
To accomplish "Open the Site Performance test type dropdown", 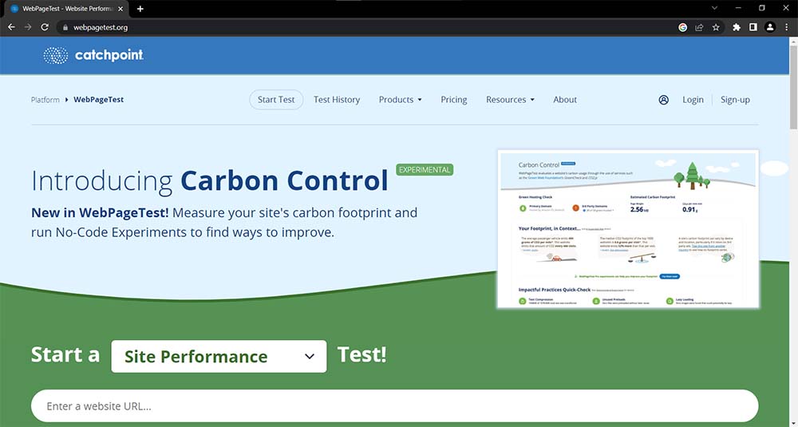I will (219, 356).
